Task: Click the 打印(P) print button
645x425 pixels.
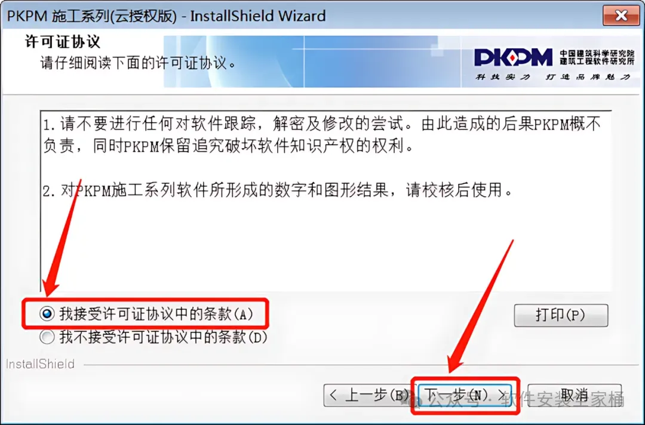Action: coord(561,315)
